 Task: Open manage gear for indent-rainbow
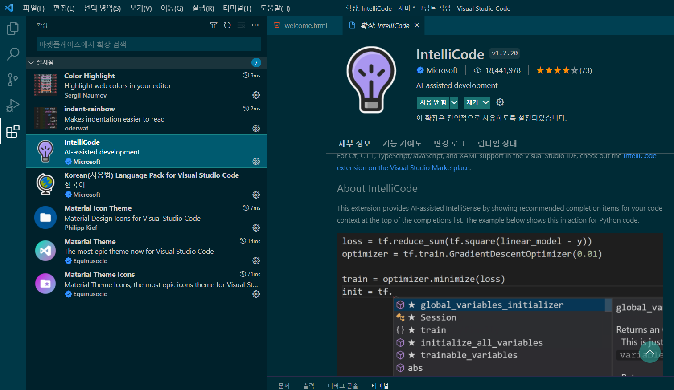click(x=256, y=128)
